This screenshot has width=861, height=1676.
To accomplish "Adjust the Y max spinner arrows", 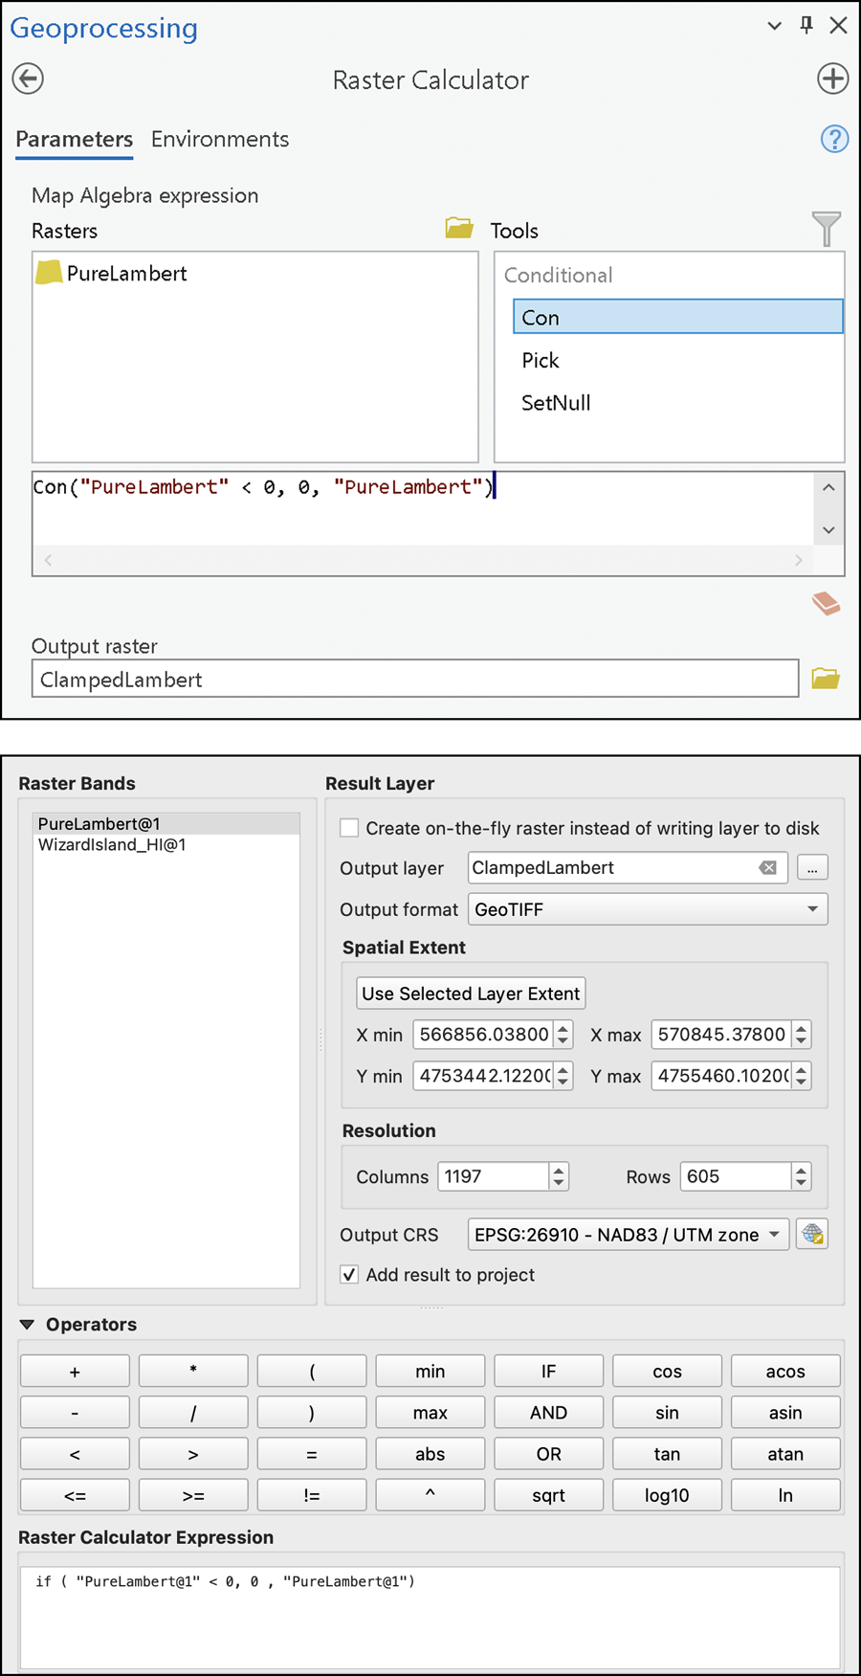I will click(802, 1076).
